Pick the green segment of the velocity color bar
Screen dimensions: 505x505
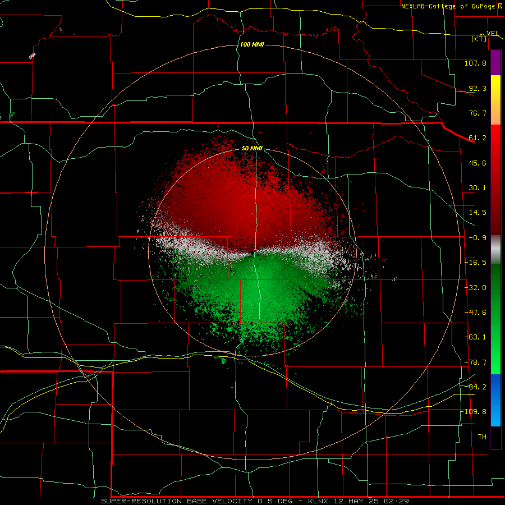point(495,319)
